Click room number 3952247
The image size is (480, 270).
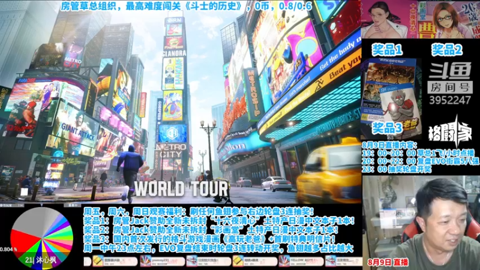click(x=450, y=100)
